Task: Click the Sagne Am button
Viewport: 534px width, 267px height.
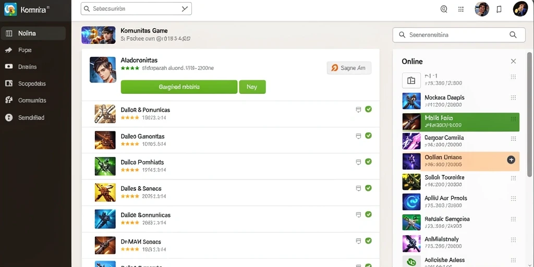Action: click(349, 68)
